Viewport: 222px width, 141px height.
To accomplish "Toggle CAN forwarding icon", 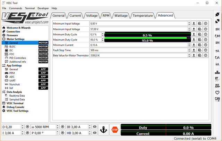I will [217, 99].
